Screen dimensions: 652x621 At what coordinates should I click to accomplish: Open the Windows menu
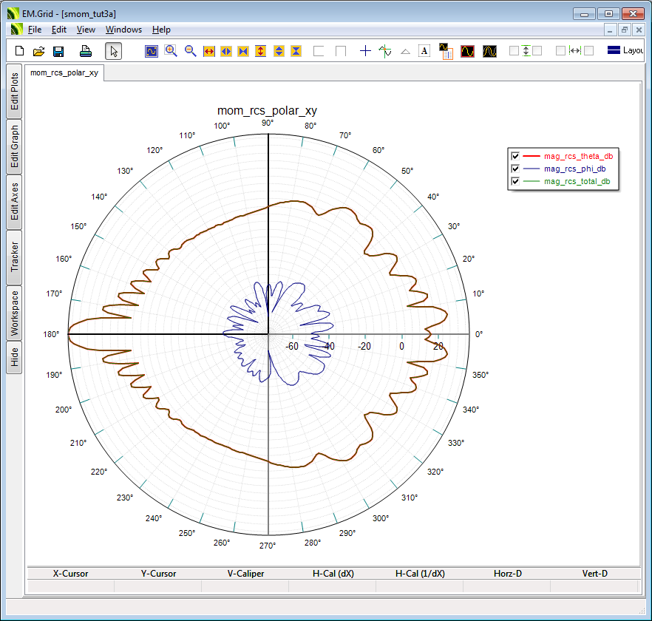click(123, 30)
